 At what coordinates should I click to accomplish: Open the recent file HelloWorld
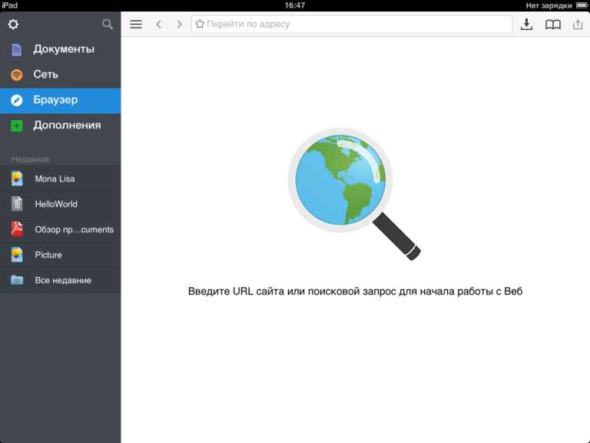(60, 204)
